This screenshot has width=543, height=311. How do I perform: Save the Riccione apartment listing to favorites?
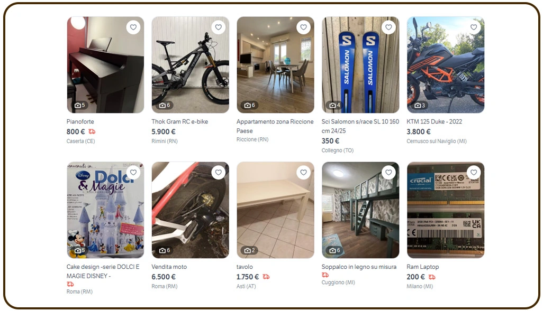tap(304, 27)
